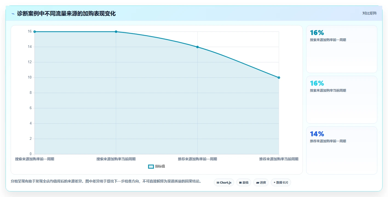Click x-axis label 推荐来源加购率前一周期
Screen dimensions: 388x197
(197, 159)
